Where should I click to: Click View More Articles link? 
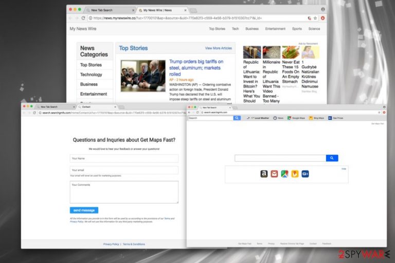219,48
